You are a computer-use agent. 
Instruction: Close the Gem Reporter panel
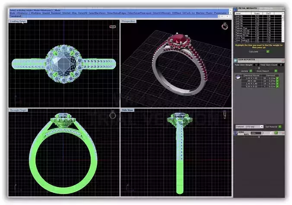282,60
